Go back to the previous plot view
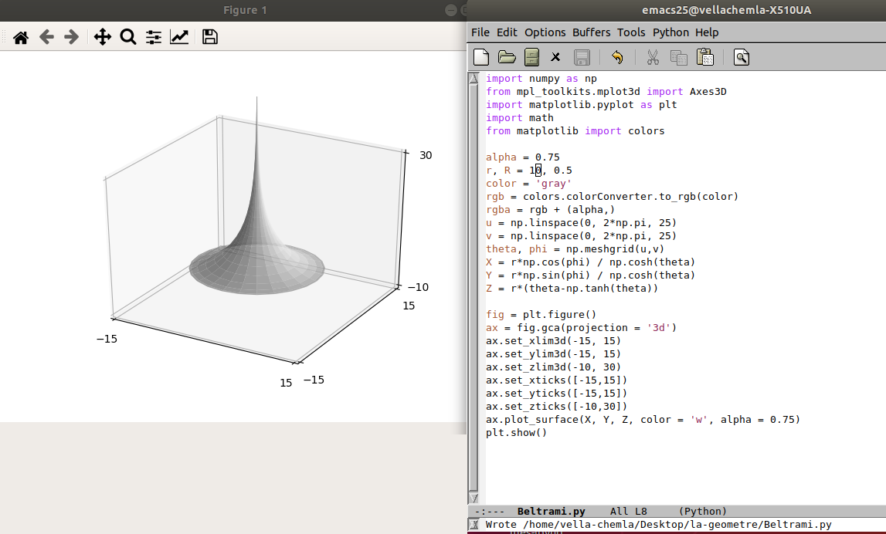 pyautogui.click(x=46, y=37)
